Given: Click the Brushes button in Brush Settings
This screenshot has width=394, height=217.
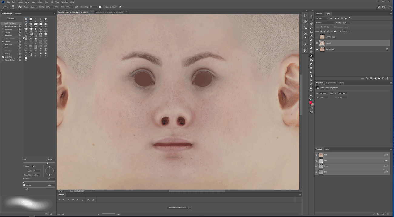Looking at the screenshot, I should (12, 19).
